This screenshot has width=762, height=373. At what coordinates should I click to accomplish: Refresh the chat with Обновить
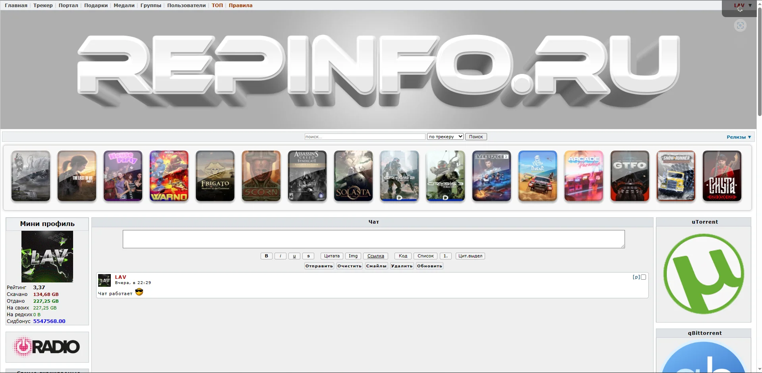click(x=429, y=266)
